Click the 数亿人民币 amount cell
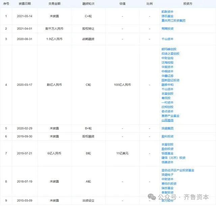The height and width of the screenshot is (206, 216). tap(54, 85)
